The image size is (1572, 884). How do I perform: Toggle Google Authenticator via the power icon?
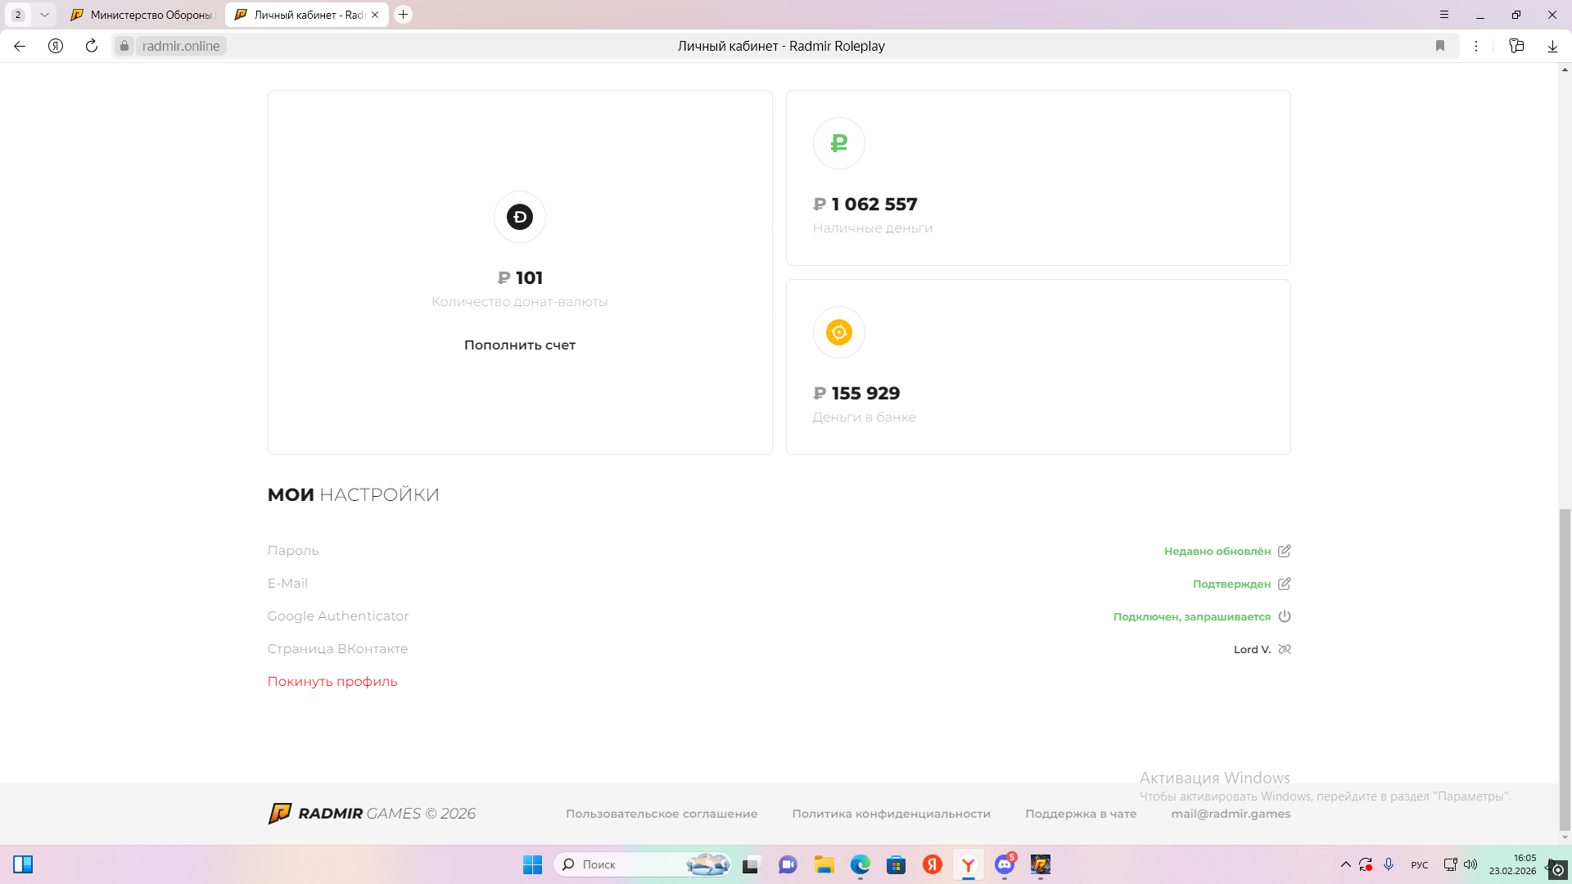pyautogui.click(x=1284, y=616)
